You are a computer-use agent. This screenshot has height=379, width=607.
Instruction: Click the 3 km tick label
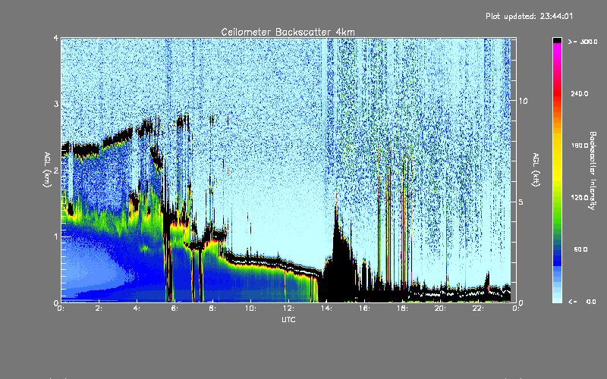56,104
